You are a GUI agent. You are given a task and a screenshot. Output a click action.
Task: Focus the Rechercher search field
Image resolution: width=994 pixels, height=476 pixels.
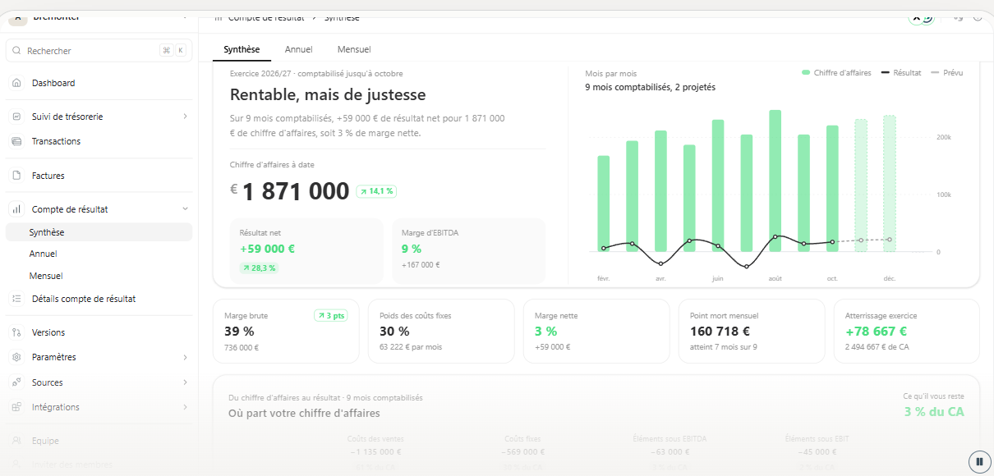point(99,51)
